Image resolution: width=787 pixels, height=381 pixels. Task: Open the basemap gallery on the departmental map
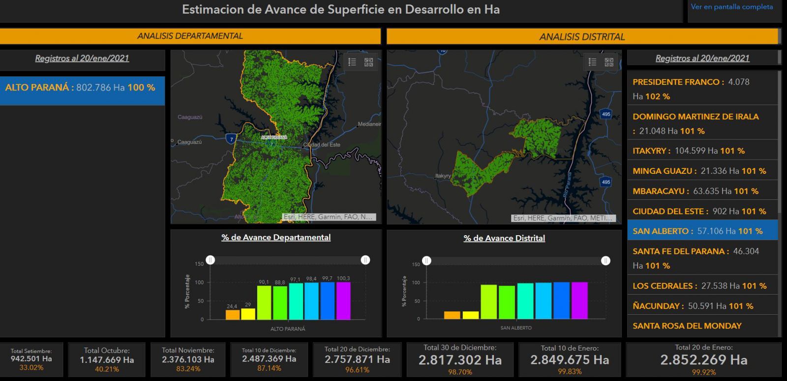coord(368,62)
